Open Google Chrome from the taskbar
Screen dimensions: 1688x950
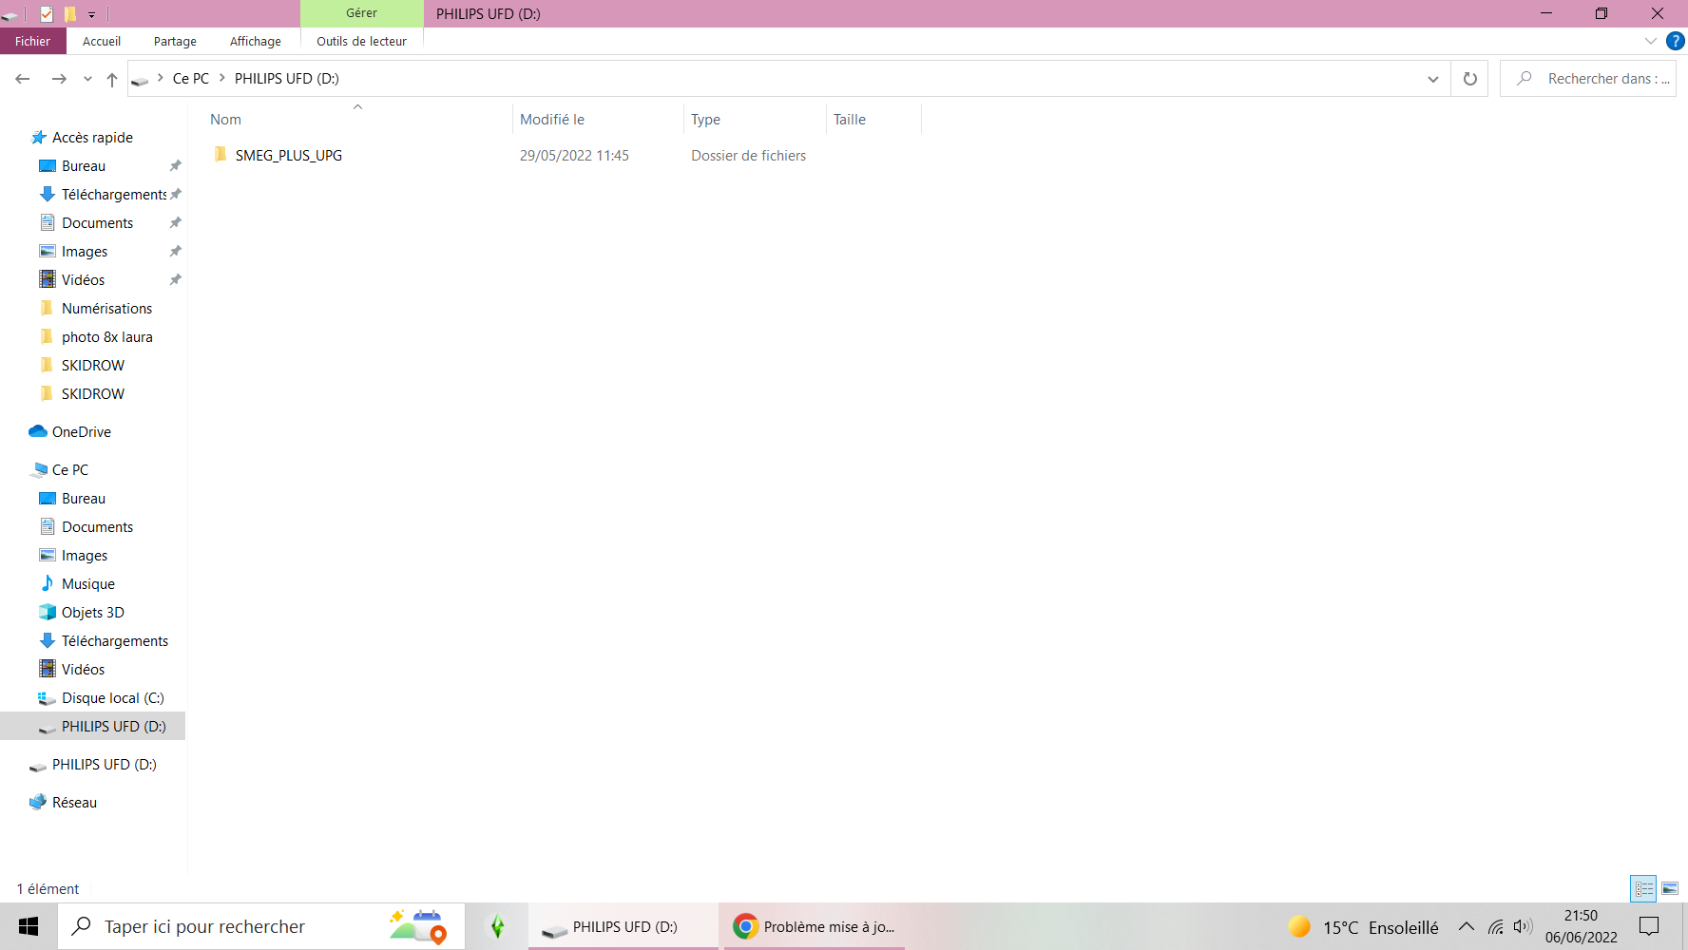(814, 926)
